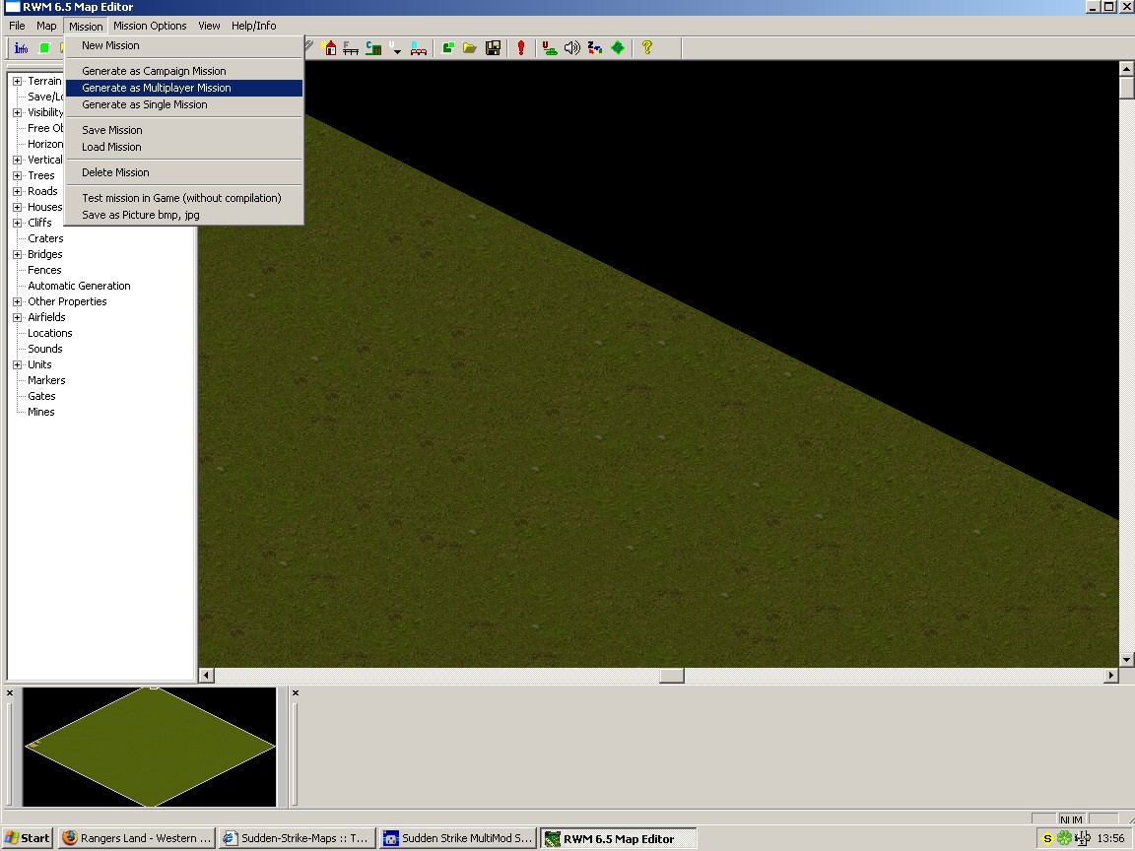
Task: Click the yellow open folder toolbar icon
Action: point(470,47)
